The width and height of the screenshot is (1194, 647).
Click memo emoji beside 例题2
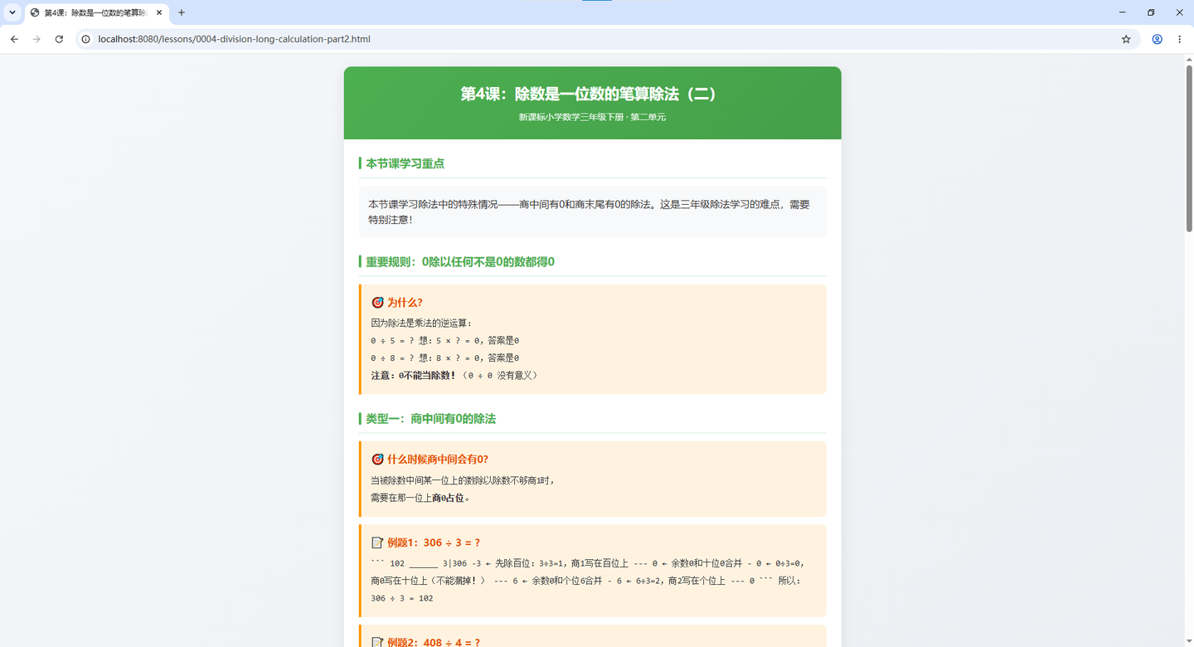point(377,642)
